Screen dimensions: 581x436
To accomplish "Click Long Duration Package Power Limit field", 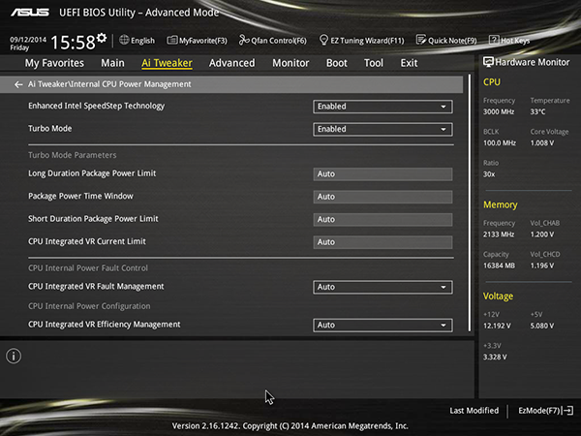I will (382, 174).
